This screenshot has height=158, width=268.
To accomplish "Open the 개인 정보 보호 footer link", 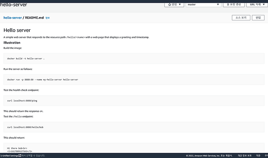I will pyautogui.click(x=244, y=156).
